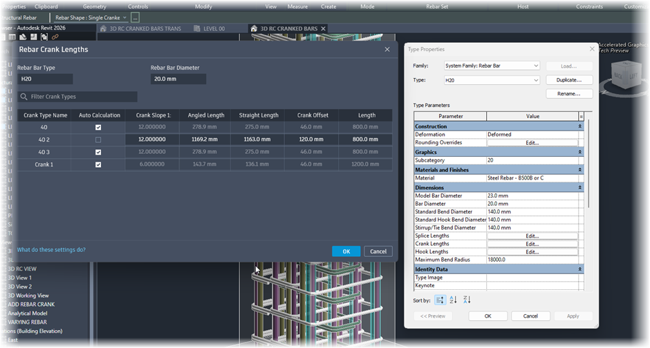The image size is (650, 348).
Task: Enable Auto Calculation for crank type 40 2
Action: pyautogui.click(x=98, y=140)
